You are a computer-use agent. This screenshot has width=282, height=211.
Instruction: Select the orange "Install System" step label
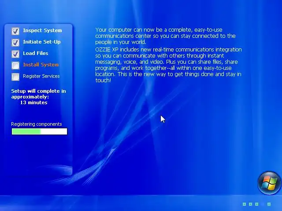(41, 65)
